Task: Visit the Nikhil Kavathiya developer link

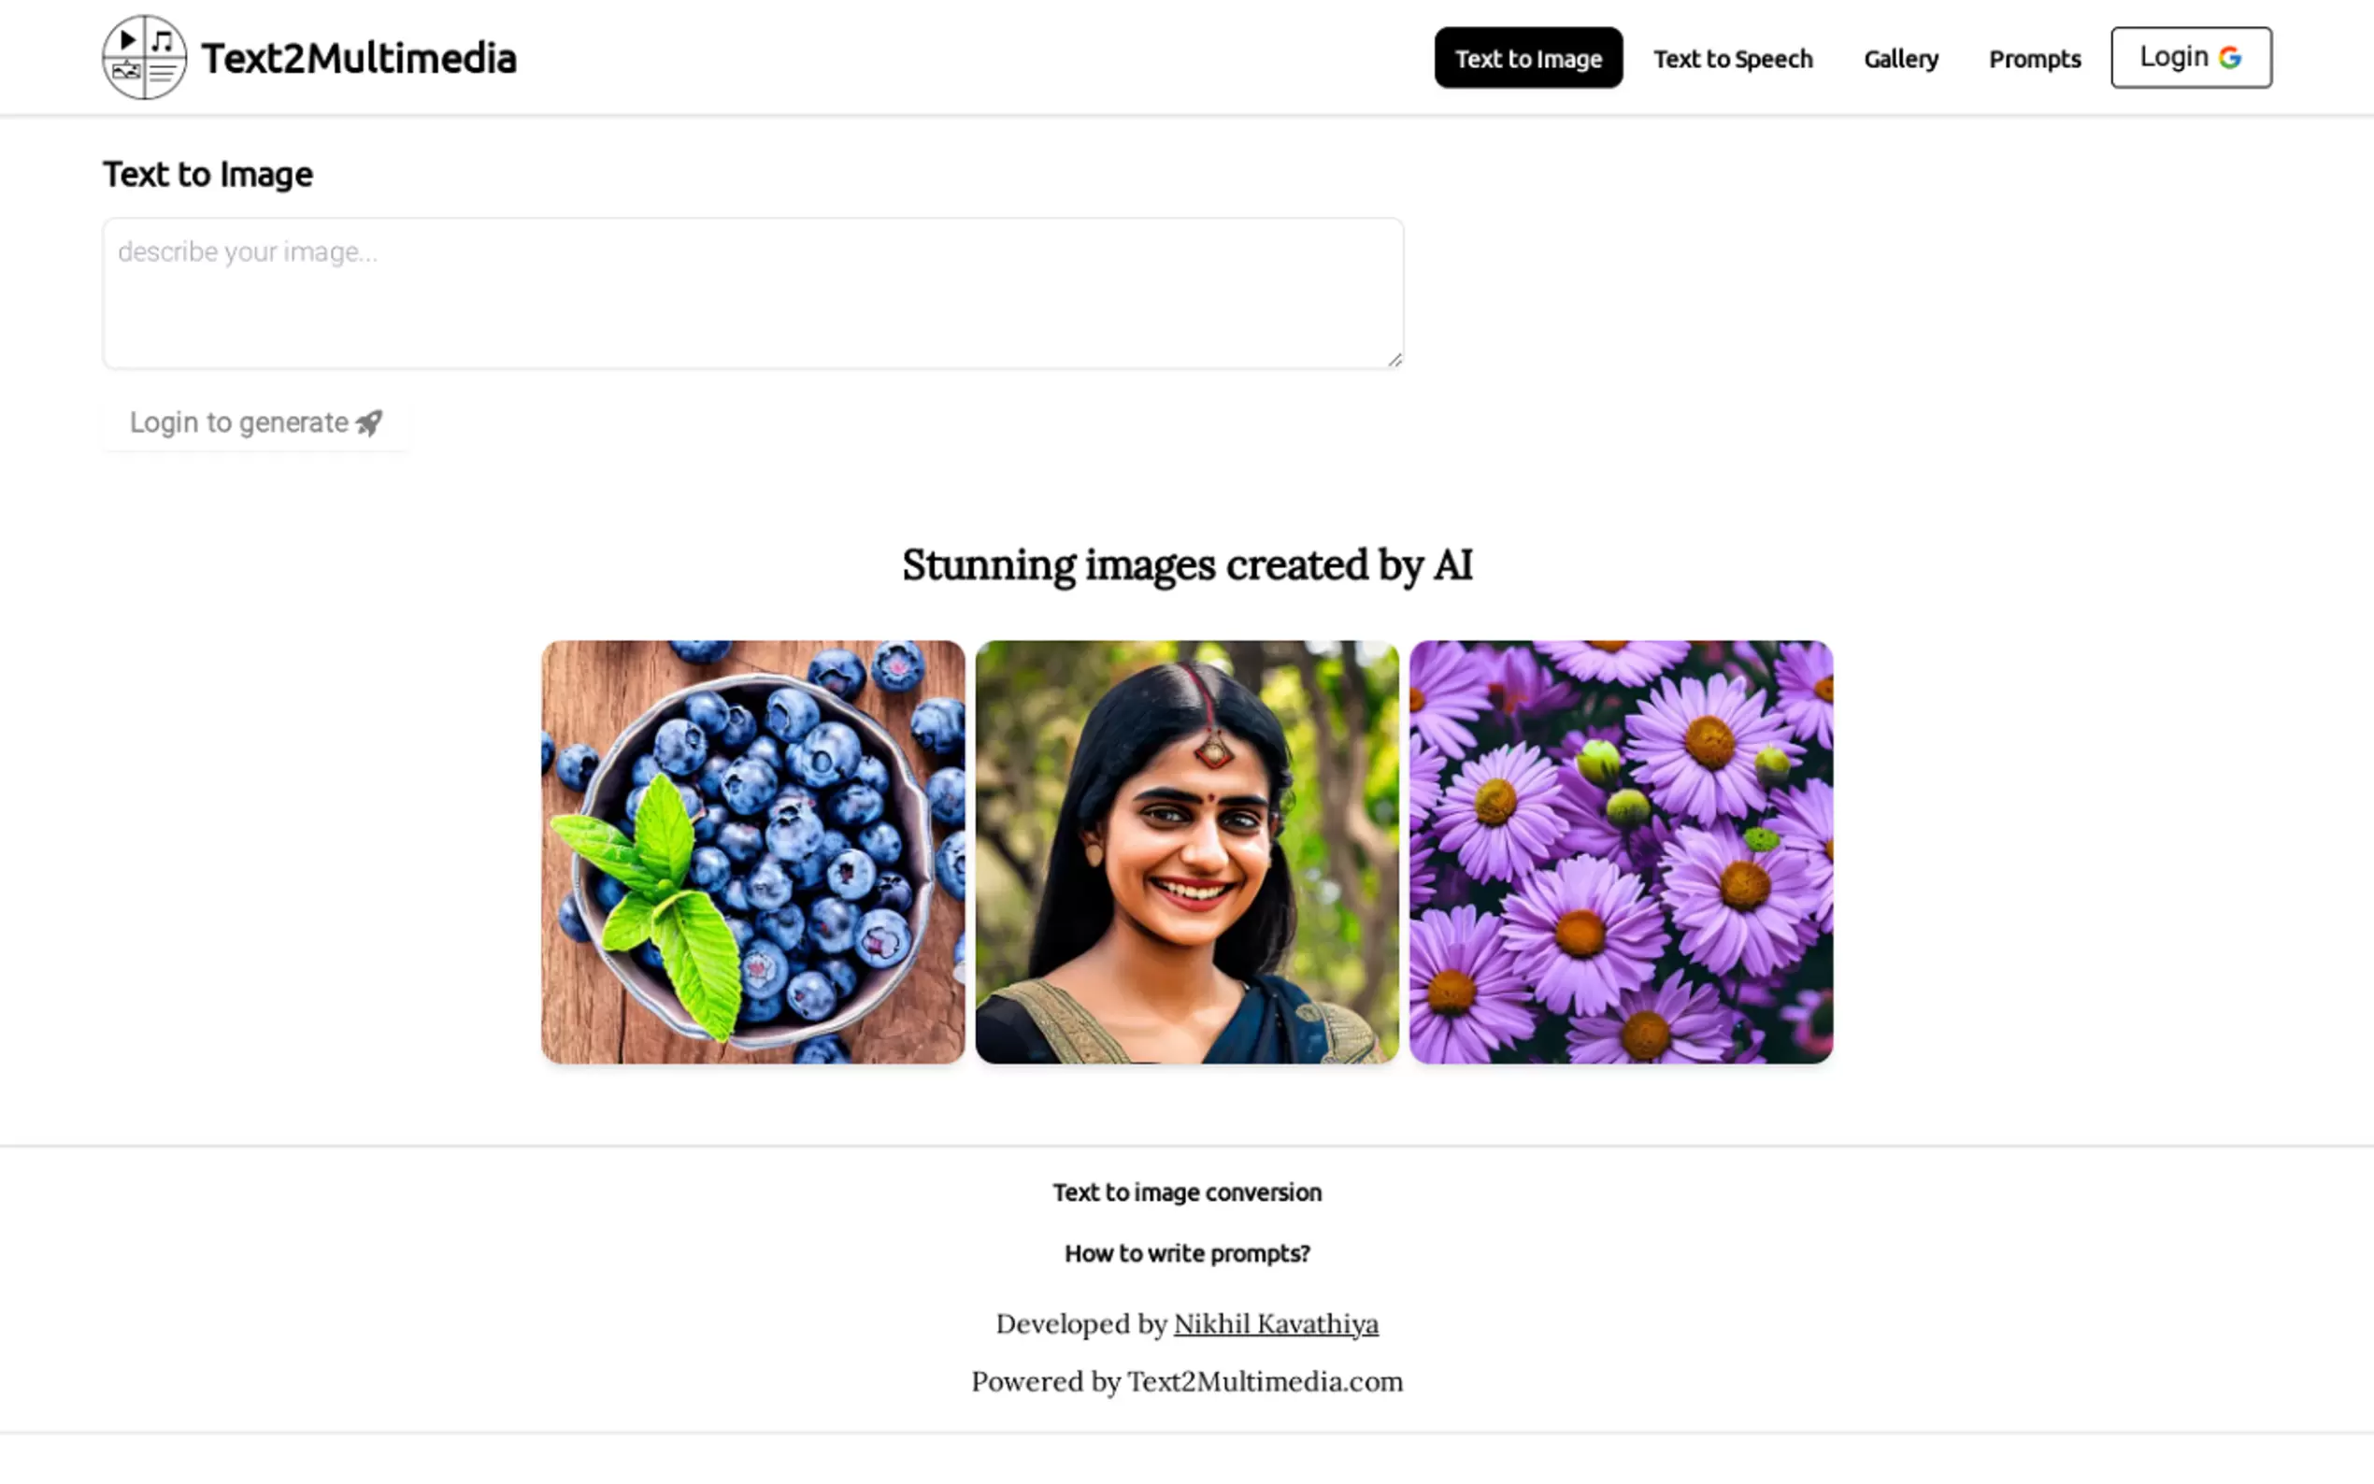Action: click(1276, 1324)
